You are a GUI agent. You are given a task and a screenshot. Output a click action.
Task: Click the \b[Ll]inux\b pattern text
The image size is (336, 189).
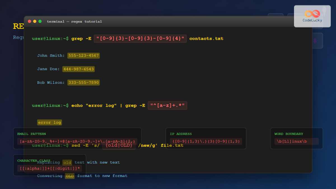tap(292, 141)
